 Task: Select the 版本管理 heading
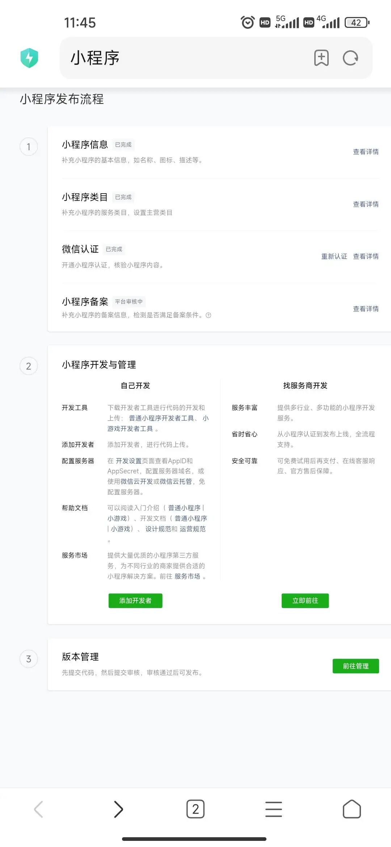pyautogui.click(x=80, y=657)
